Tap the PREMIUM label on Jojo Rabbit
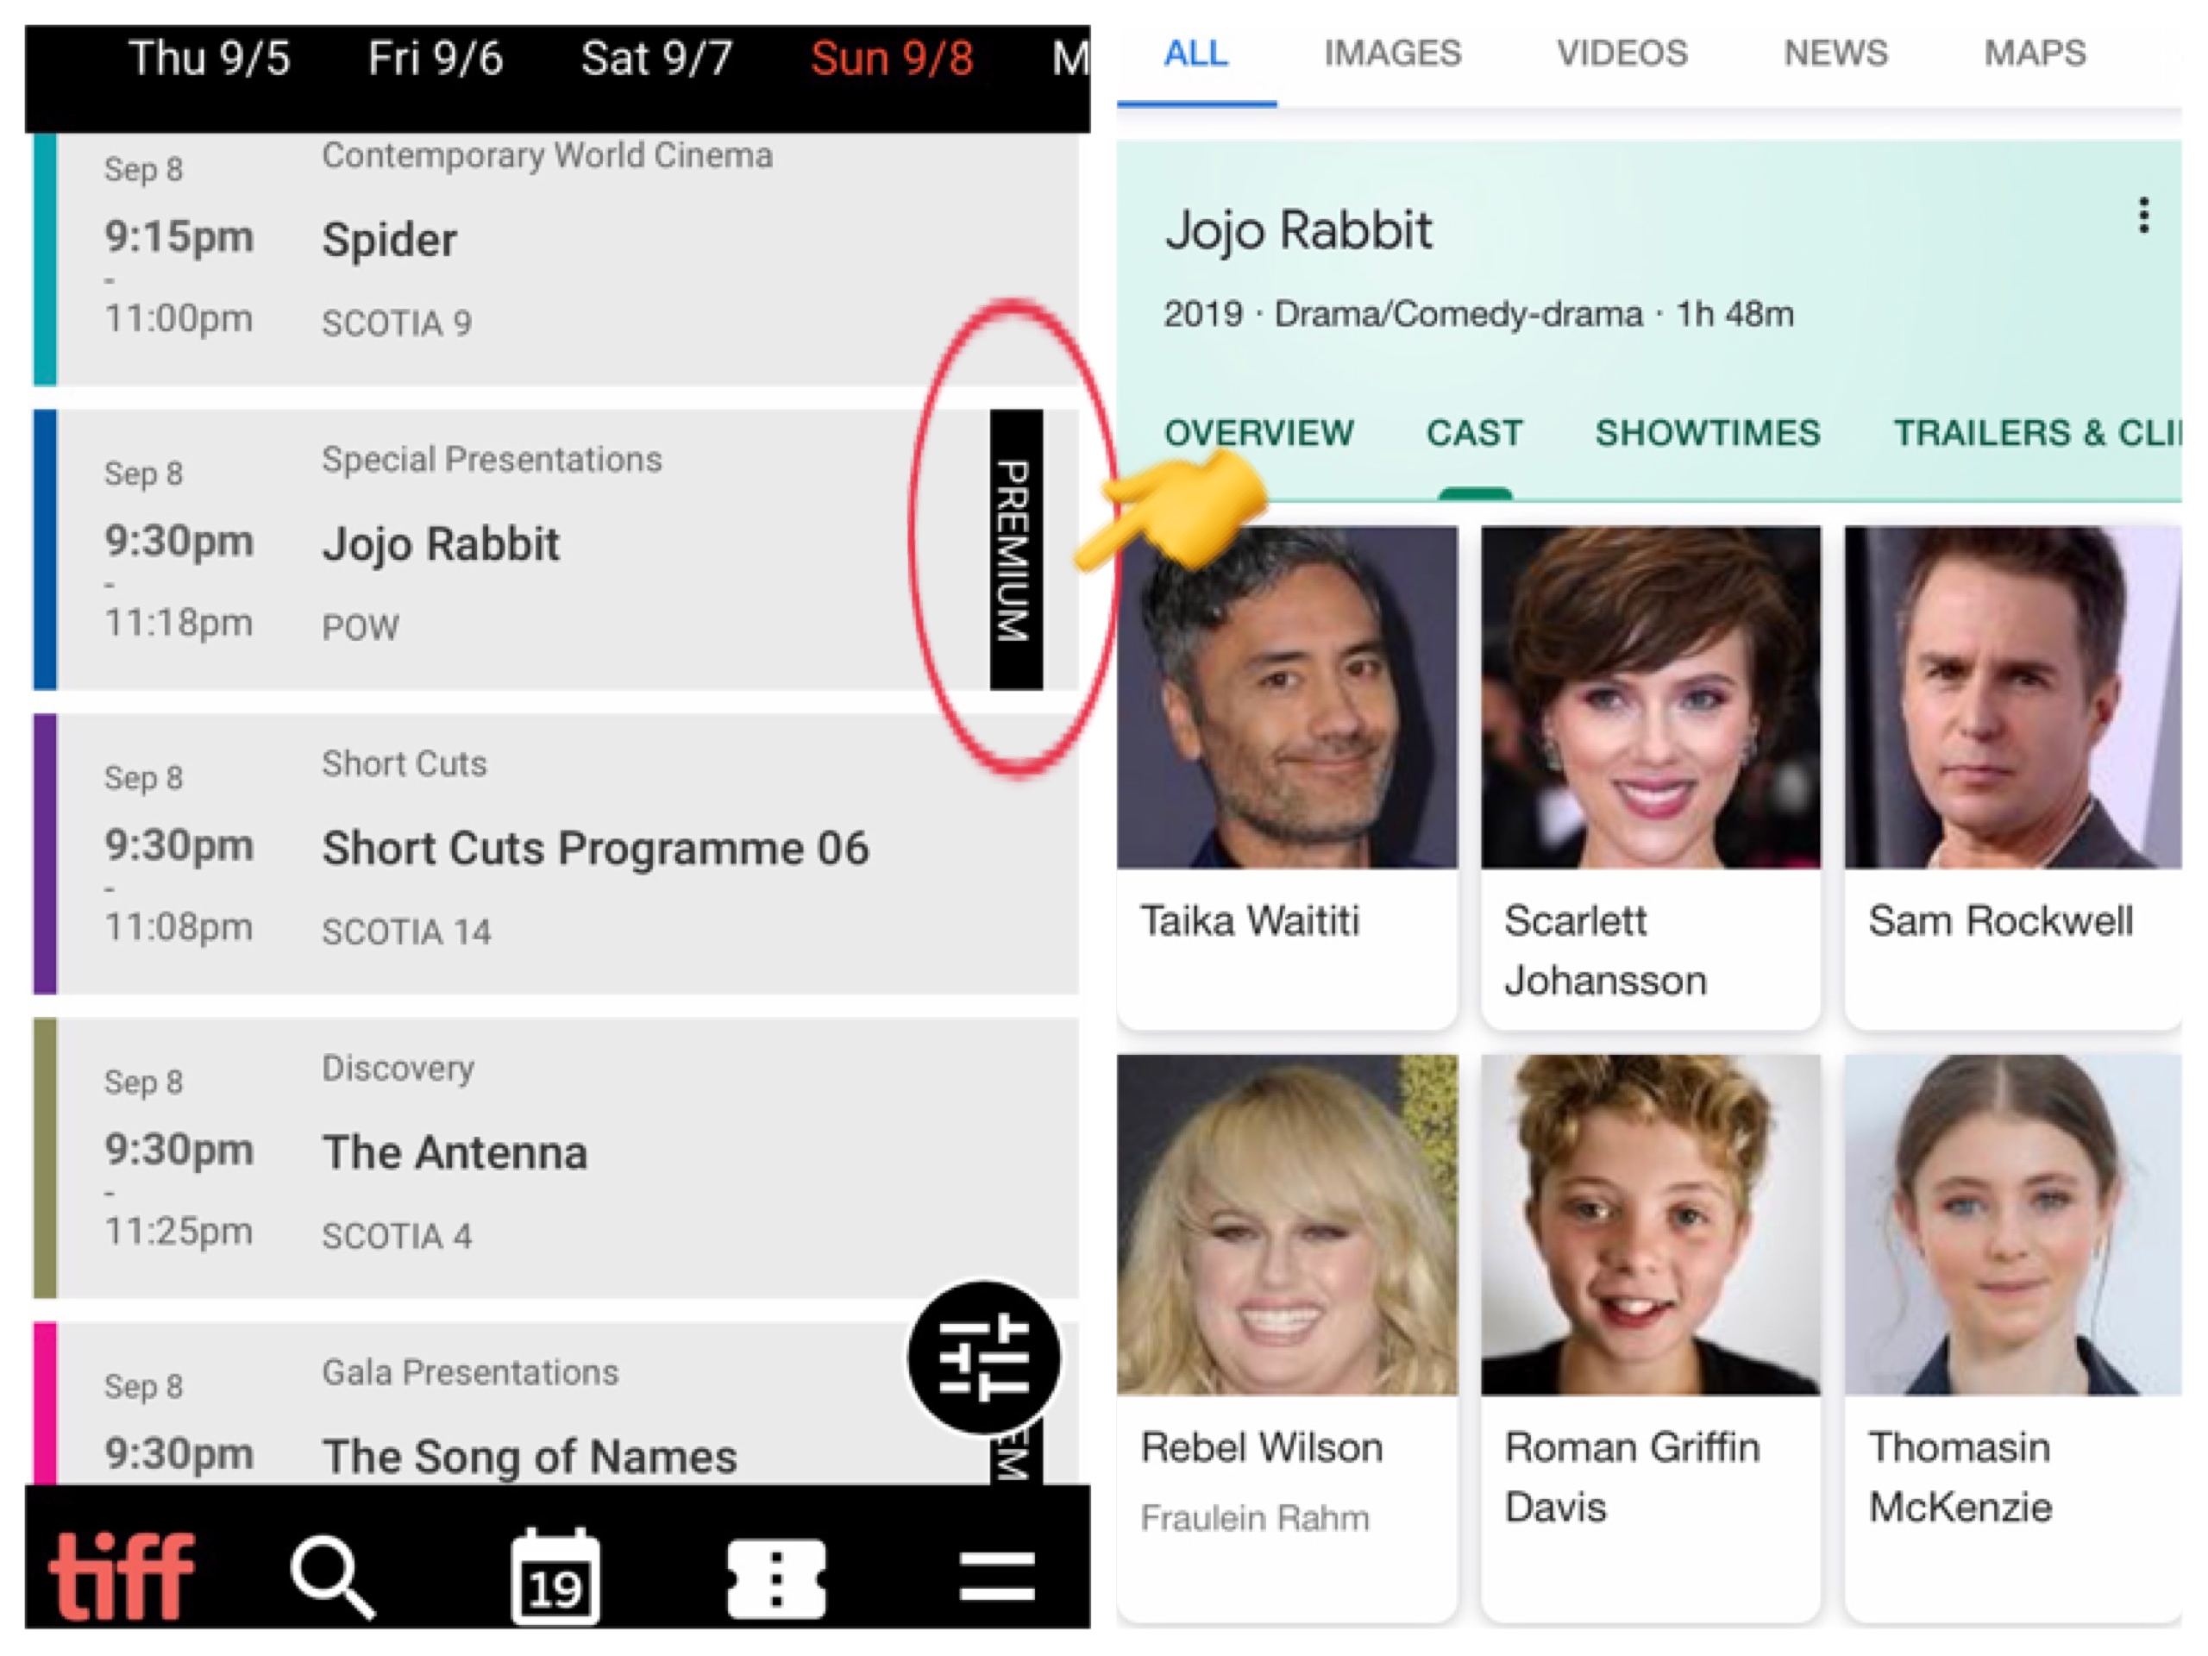Image resolution: width=2208 pixels, height=1656 pixels. click(x=1016, y=549)
